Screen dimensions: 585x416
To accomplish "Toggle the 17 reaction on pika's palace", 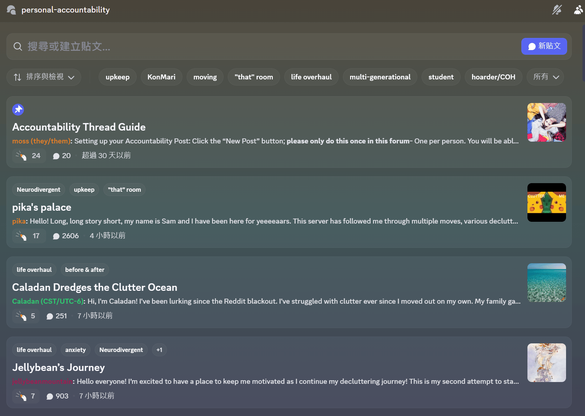I will tap(29, 236).
